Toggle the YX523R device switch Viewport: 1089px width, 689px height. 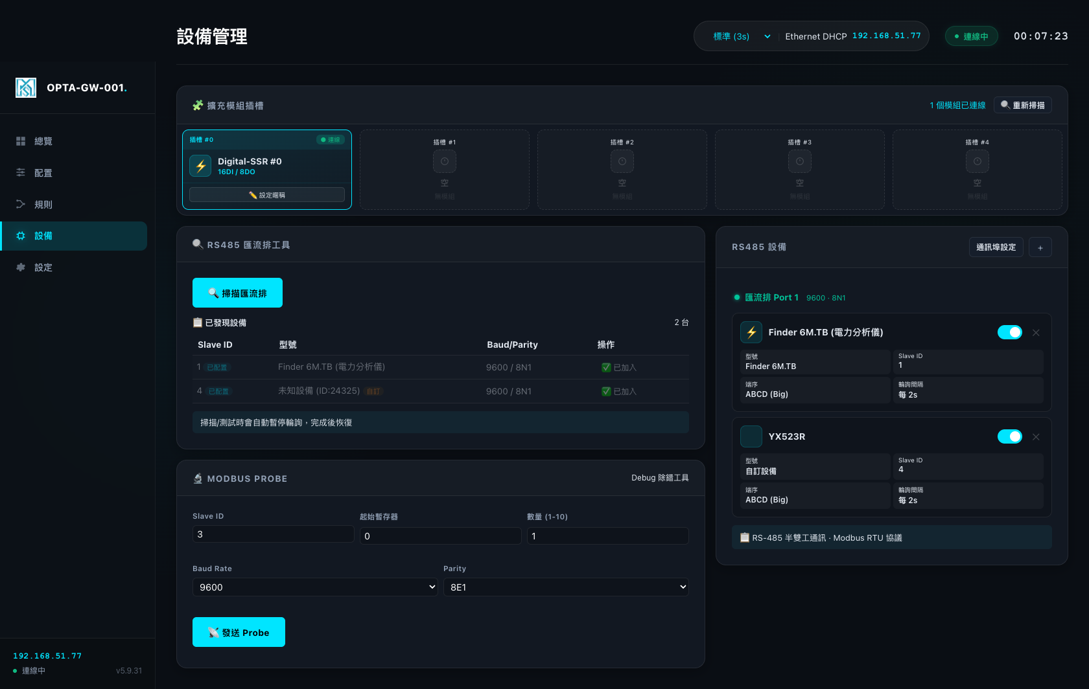[1009, 436]
